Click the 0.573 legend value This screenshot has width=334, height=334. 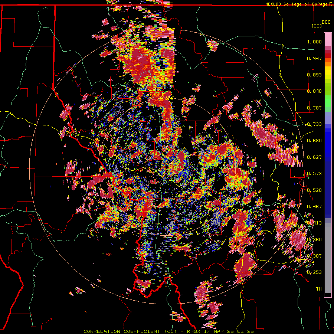coord(314,174)
